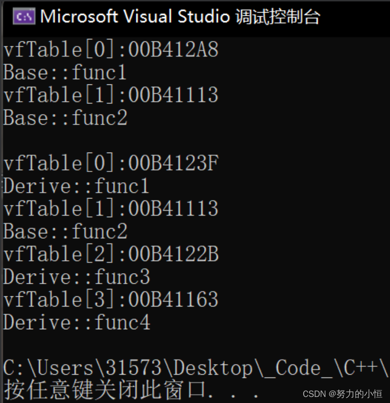Viewport: 390px width, 403px height.
Task: Click the vfTable[2]:00B4122B output line
Action: tap(111, 254)
